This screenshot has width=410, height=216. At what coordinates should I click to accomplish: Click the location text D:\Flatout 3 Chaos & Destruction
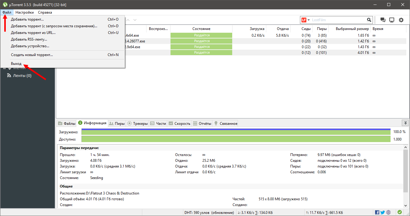pos(113,193)
